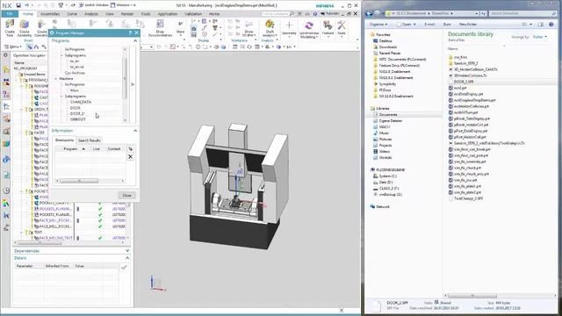
Task: Click the Burn button in Explorer
Action: click(447, 24)
